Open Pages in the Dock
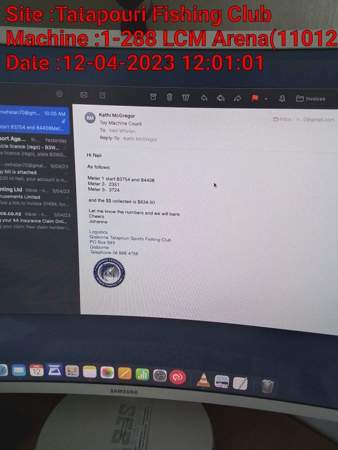The image size is (338, 450). [125, 374]
